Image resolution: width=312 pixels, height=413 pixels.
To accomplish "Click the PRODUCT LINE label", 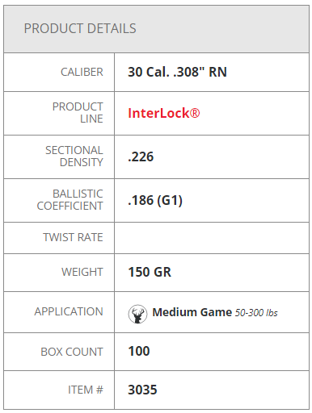I will click(78, 113).
